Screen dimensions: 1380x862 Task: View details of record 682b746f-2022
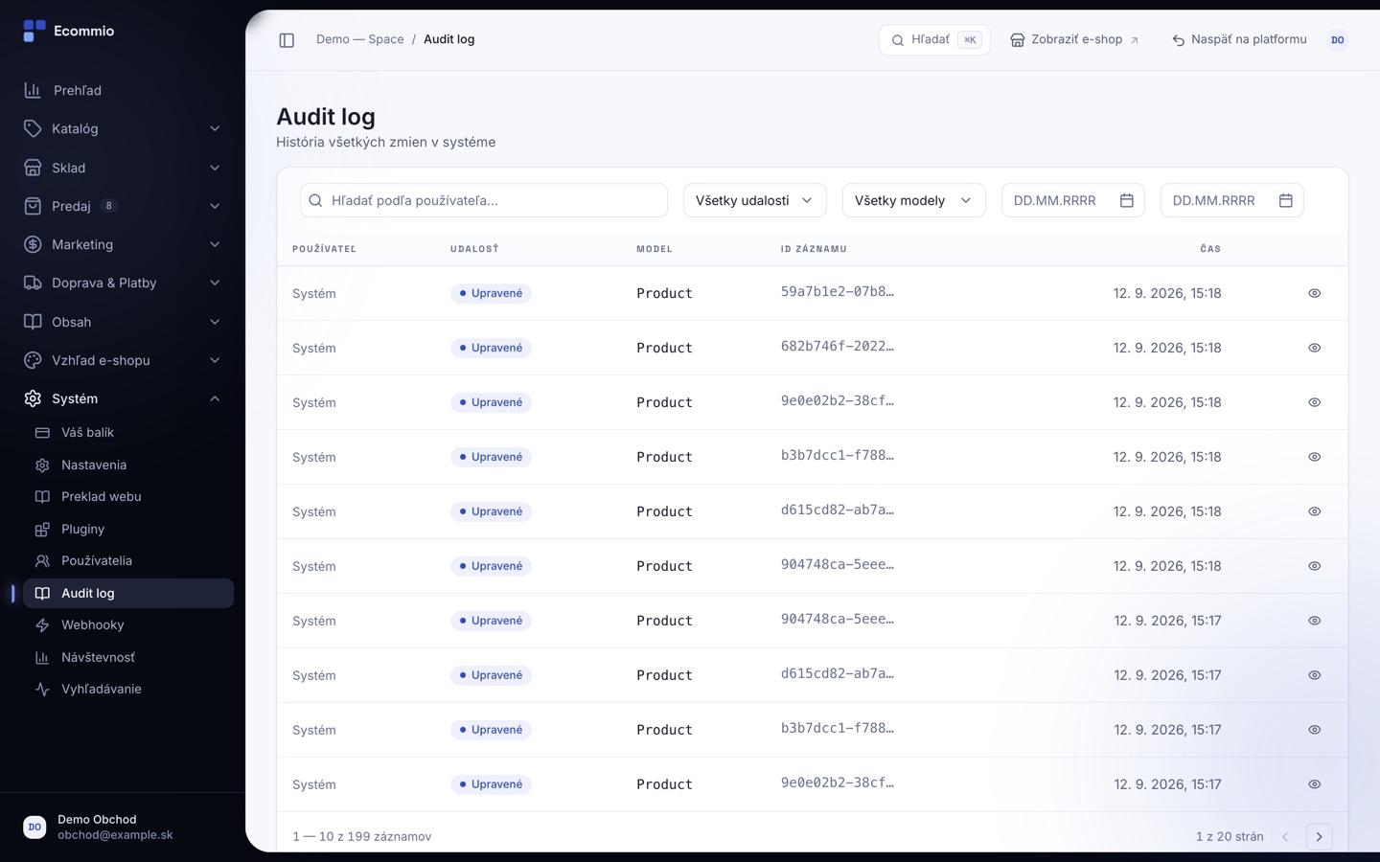1315,348
